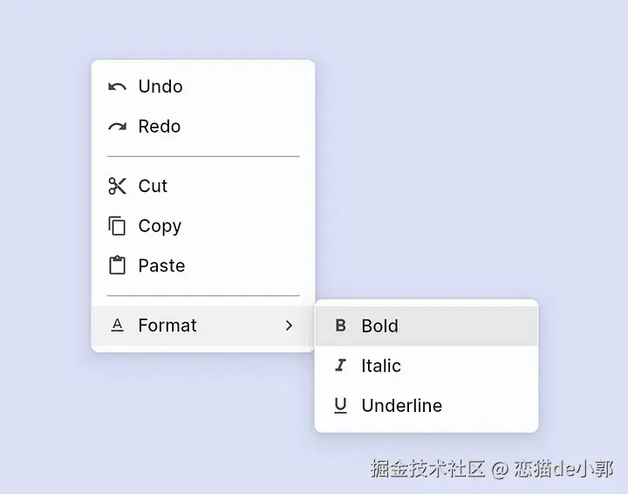This screenshot has height=494, width=628.
Task: Apply Italic from the submenu text
Action: [381, 366]
